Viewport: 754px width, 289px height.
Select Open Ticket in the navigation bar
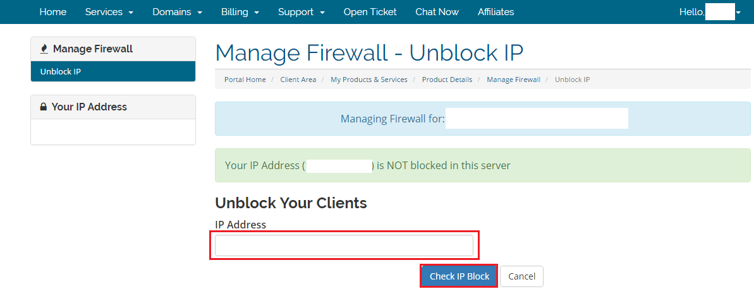pyautogui.click(x=370, y=12)
